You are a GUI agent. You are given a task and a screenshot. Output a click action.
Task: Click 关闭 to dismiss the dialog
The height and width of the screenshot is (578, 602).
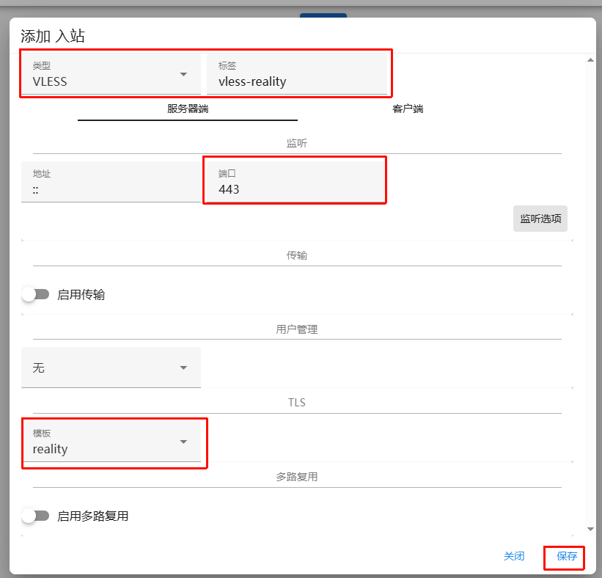pos(515,557)
